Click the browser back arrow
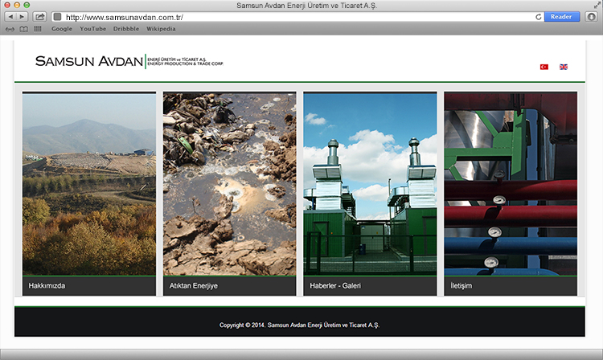 pos(10,17)
